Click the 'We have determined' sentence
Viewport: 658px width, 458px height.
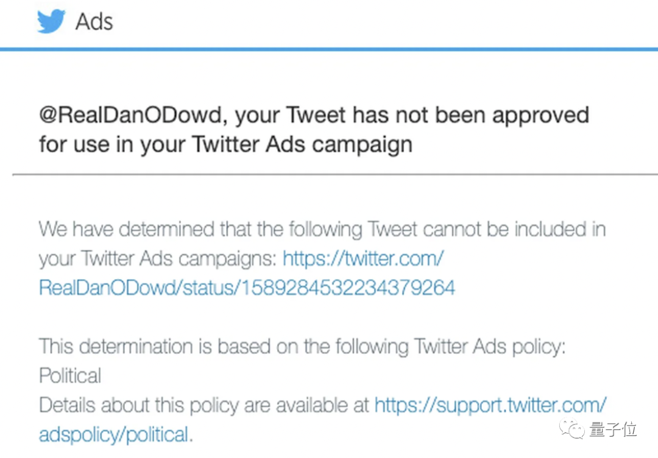pyautogui.click(x=322, y=230)
